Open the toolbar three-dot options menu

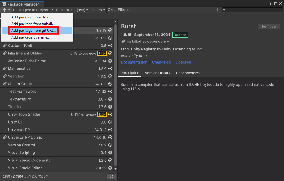[218, 10]
